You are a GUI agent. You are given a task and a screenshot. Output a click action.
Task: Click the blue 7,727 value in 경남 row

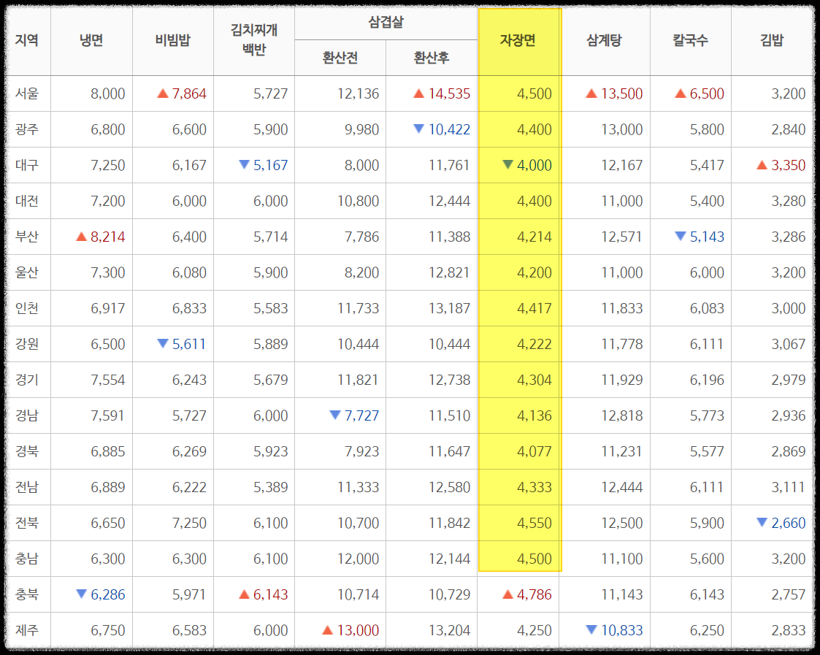[361, 415]
